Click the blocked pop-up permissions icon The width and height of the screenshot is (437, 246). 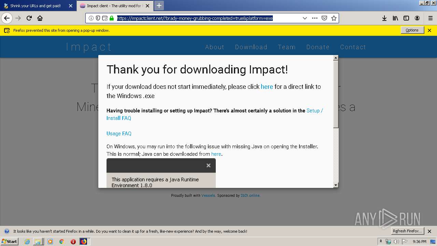[105, 18]
